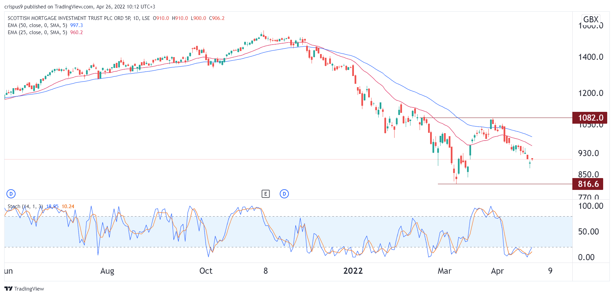614x296 pixels.
Task: Click the Apr label on time axis
Action: [497, 271]
